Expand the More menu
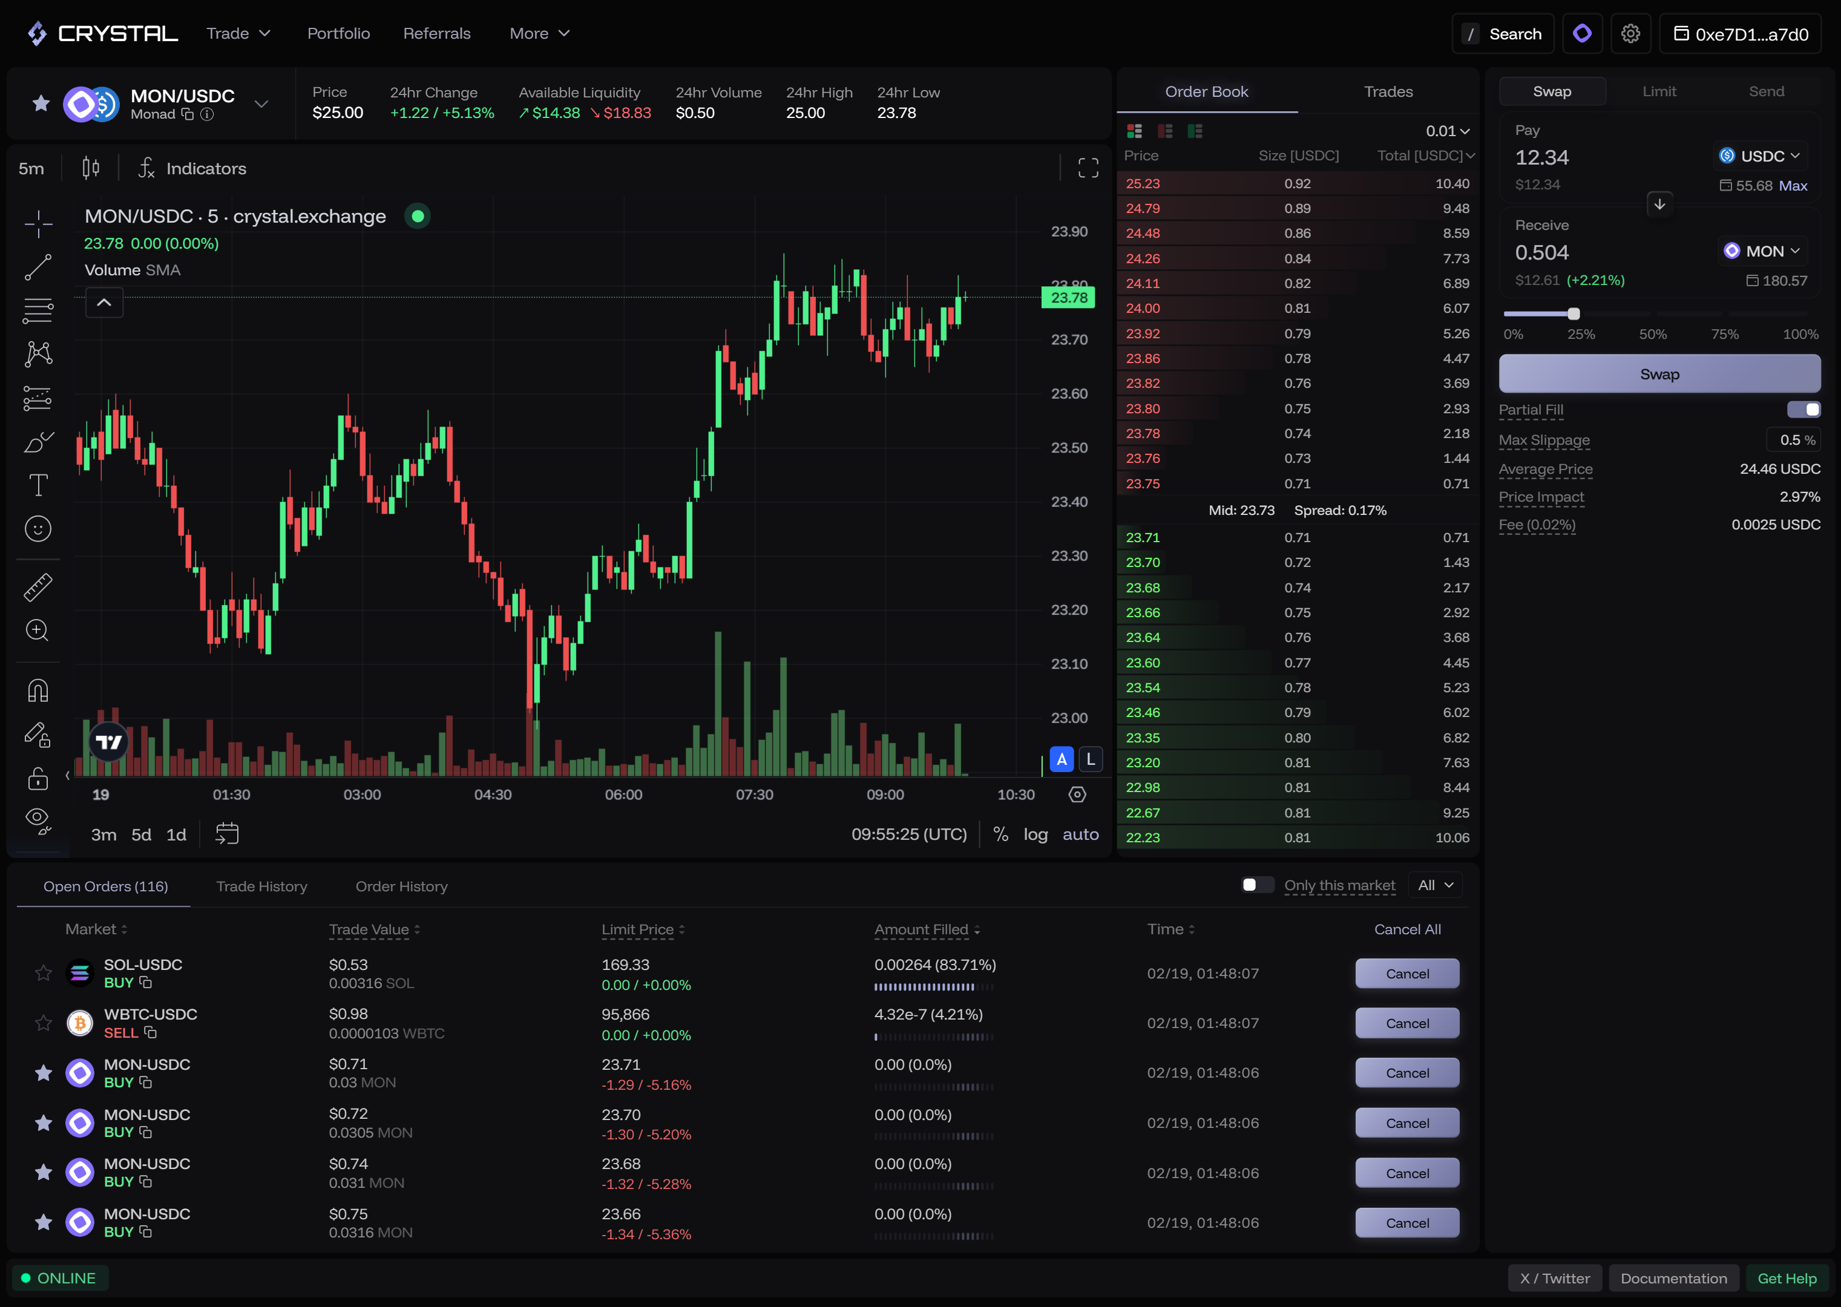The height and width of the screenshot is (1307, 1841). tap(539, 33)
